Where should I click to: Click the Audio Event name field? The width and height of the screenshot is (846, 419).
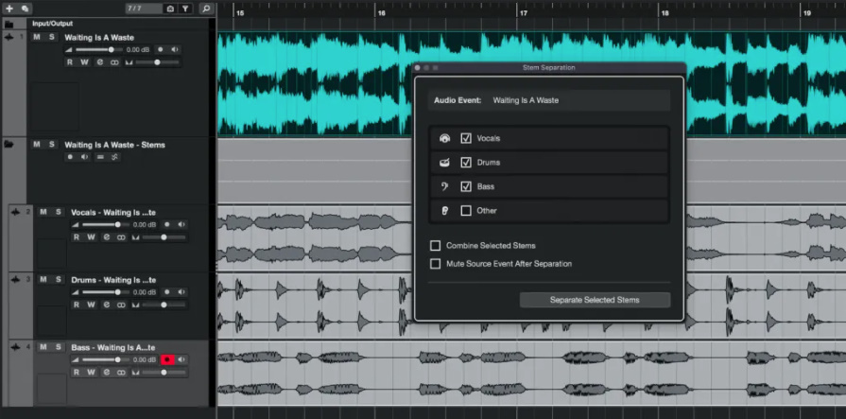(x=578, y=99)
